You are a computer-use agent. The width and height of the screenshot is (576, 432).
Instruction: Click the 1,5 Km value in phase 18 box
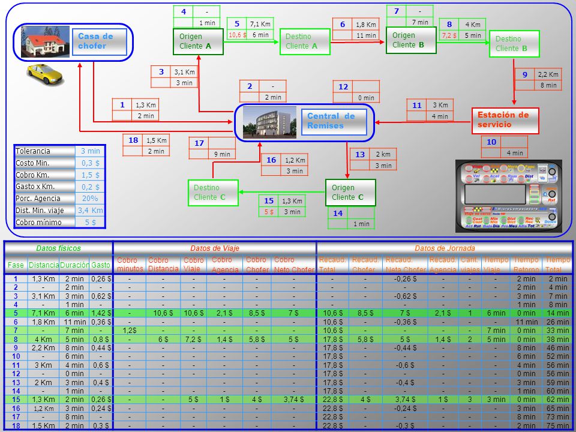pos(157,140)
